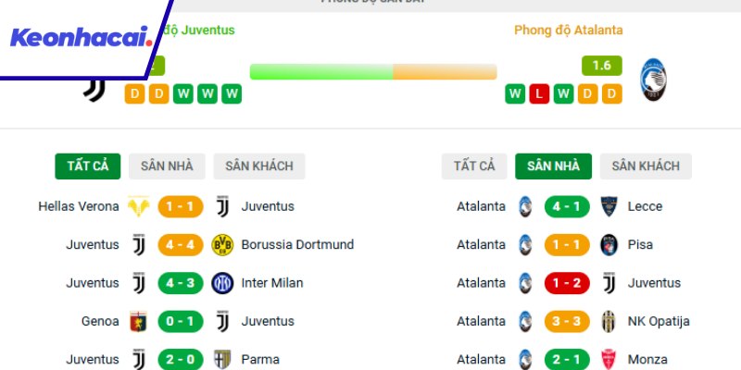Image resolution: width=741 pixels, height=370 pixels.
Task: Open the Juventus 4 - 4 Dortmund score
Action: (181, 245)
